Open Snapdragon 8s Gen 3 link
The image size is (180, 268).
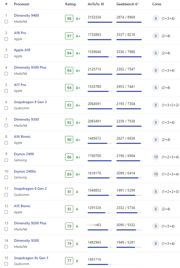(x=31, y=258)
